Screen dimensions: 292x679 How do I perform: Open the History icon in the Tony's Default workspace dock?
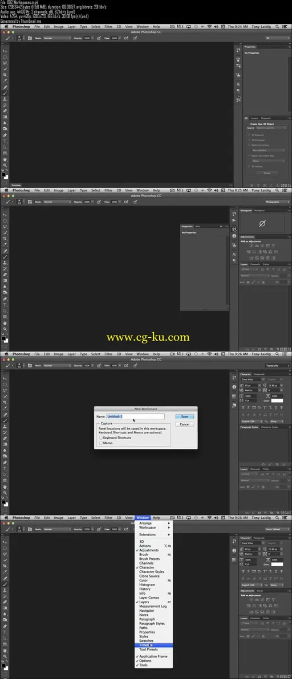pos(234,542)
